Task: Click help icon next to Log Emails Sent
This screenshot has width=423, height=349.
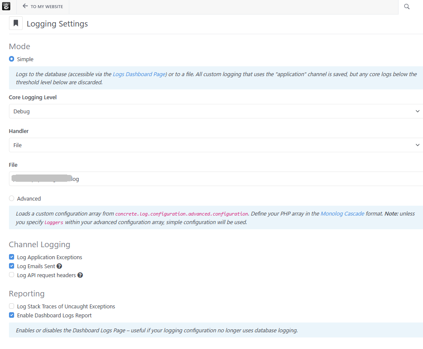Action: (59, 266)
